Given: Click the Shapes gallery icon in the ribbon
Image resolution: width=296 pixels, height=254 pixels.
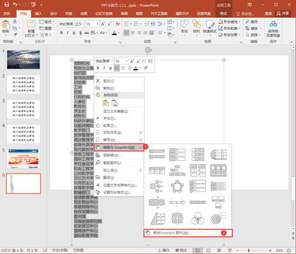Looking at the screenshot, I should pyautogui.click(x=184, y=27).
